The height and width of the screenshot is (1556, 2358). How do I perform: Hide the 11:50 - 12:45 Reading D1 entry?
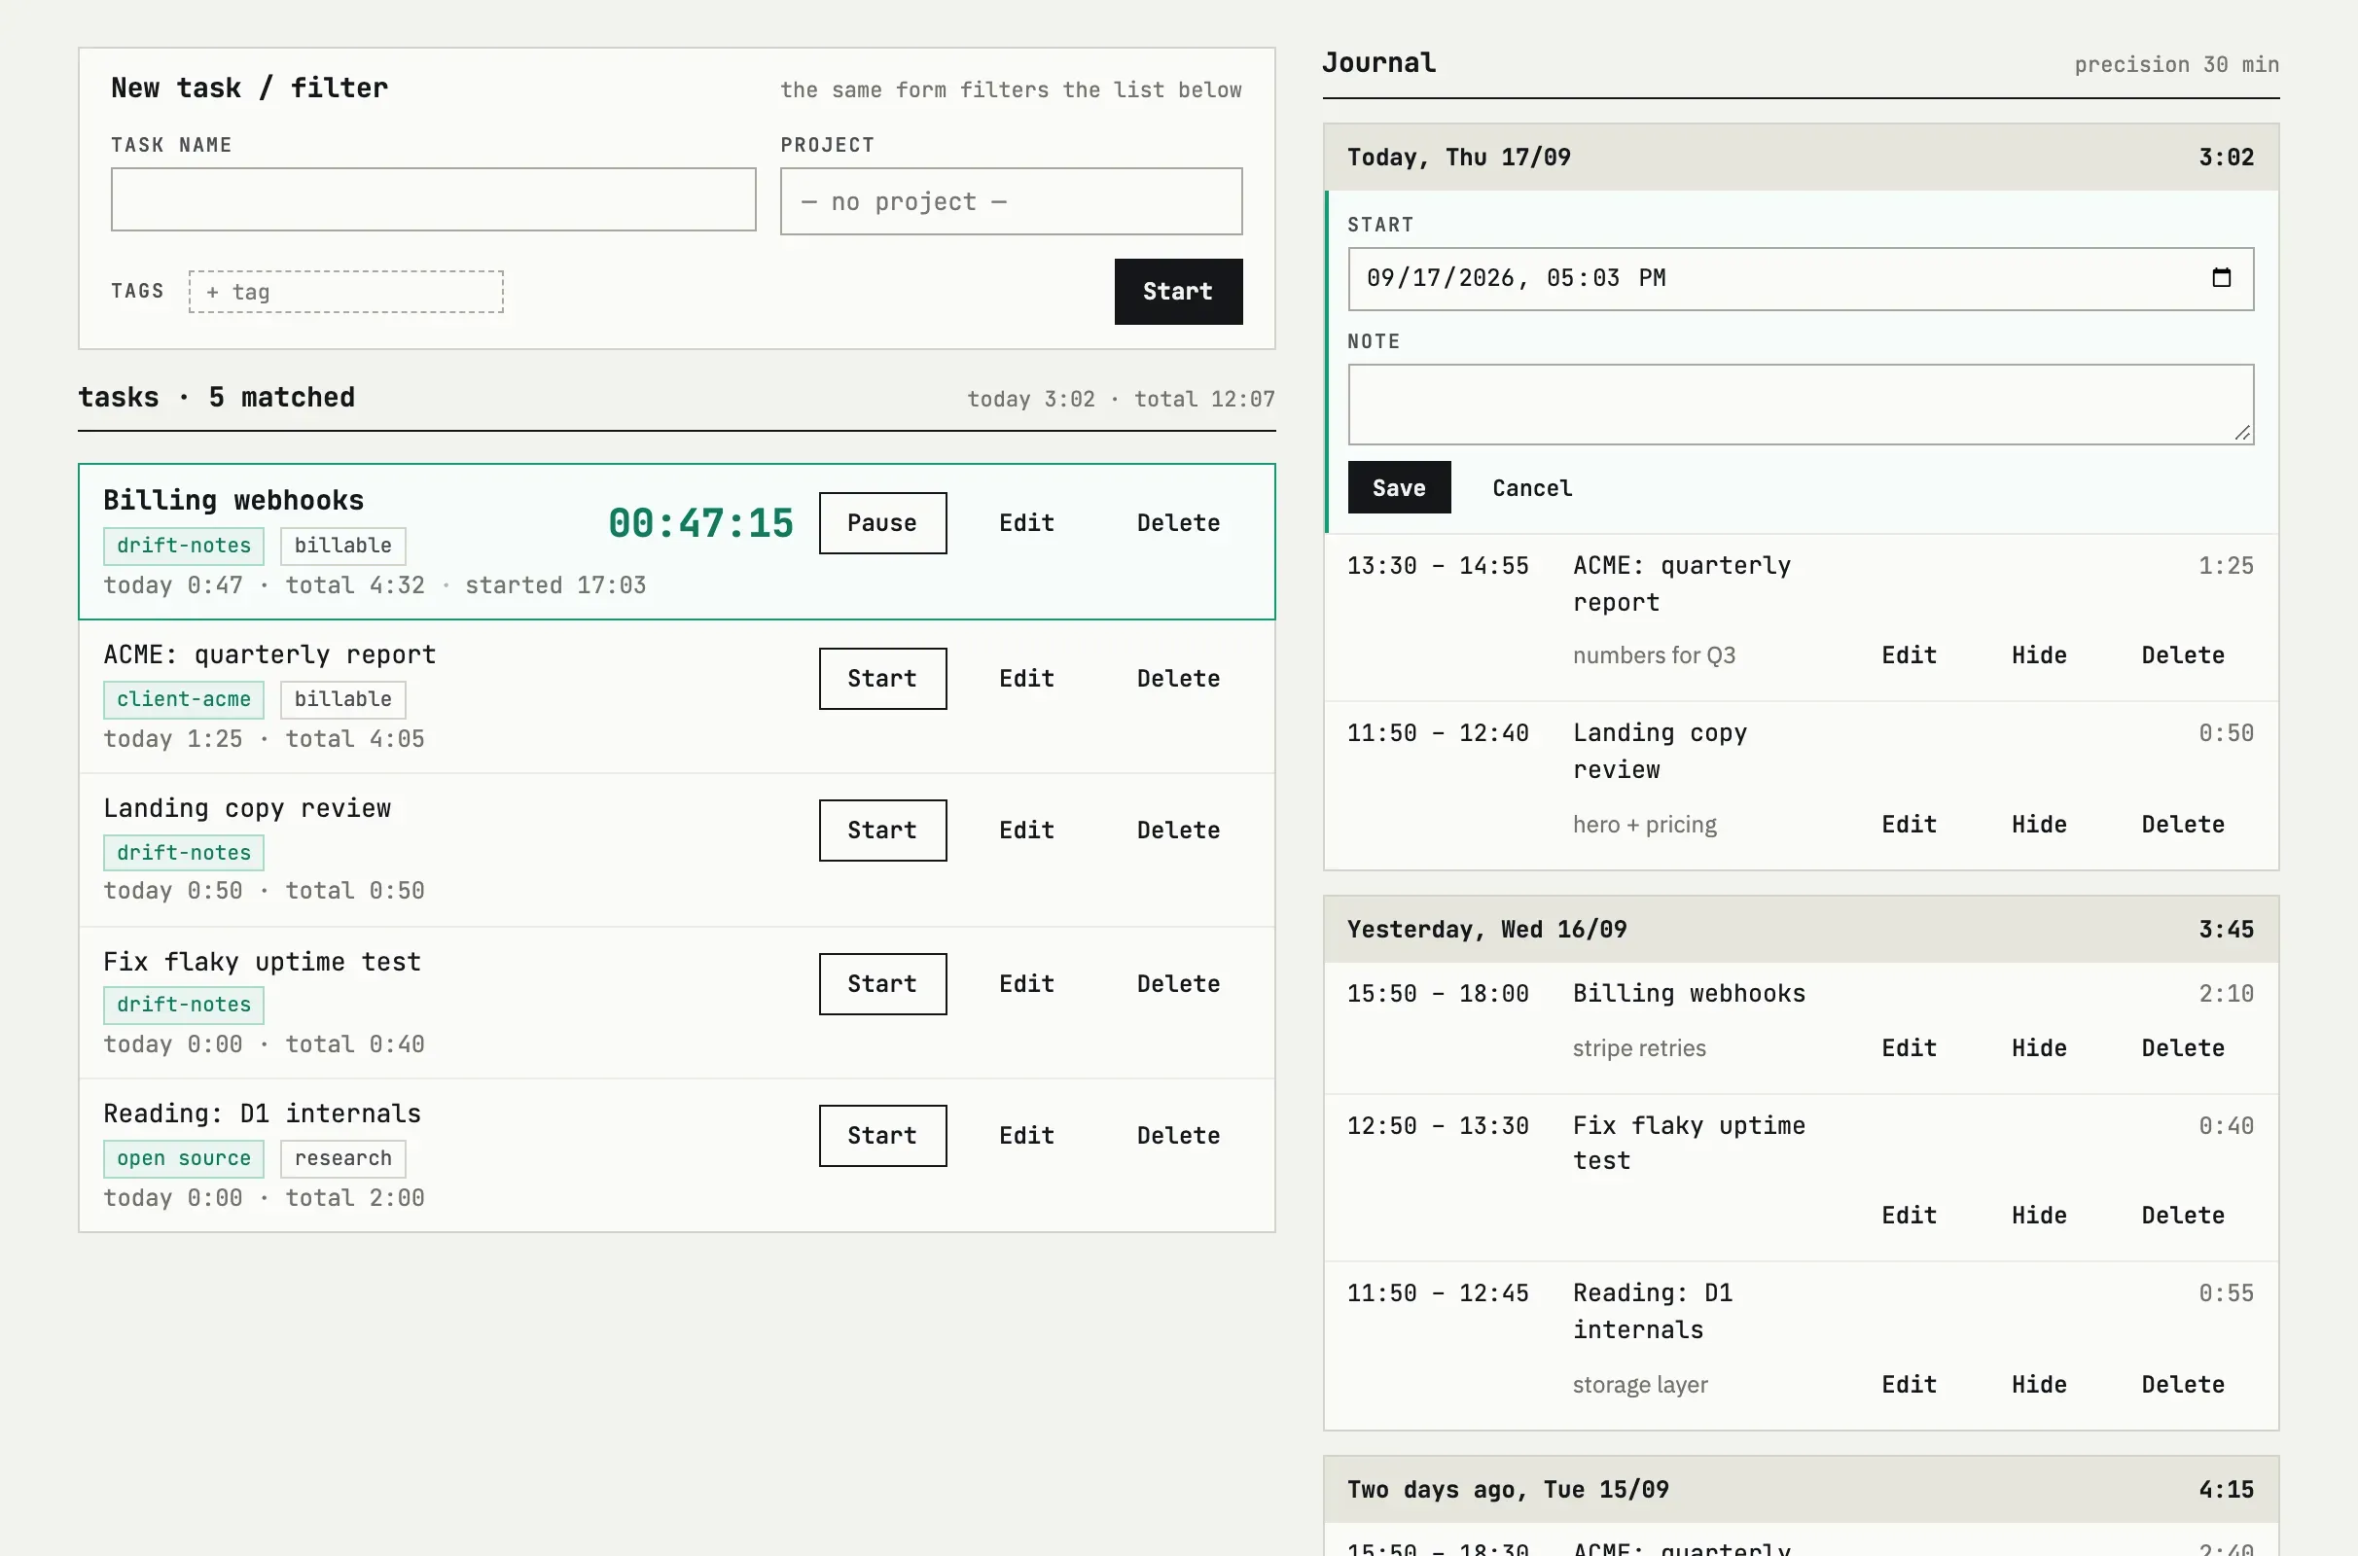[x=2038, y=1385]
